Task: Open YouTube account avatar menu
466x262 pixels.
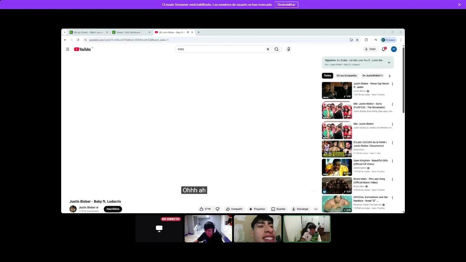Action: click(x=394, y=49)
